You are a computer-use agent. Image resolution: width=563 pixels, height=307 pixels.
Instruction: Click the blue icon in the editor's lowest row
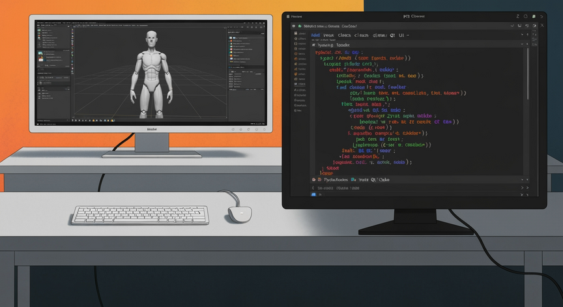(x=313, y=194)
